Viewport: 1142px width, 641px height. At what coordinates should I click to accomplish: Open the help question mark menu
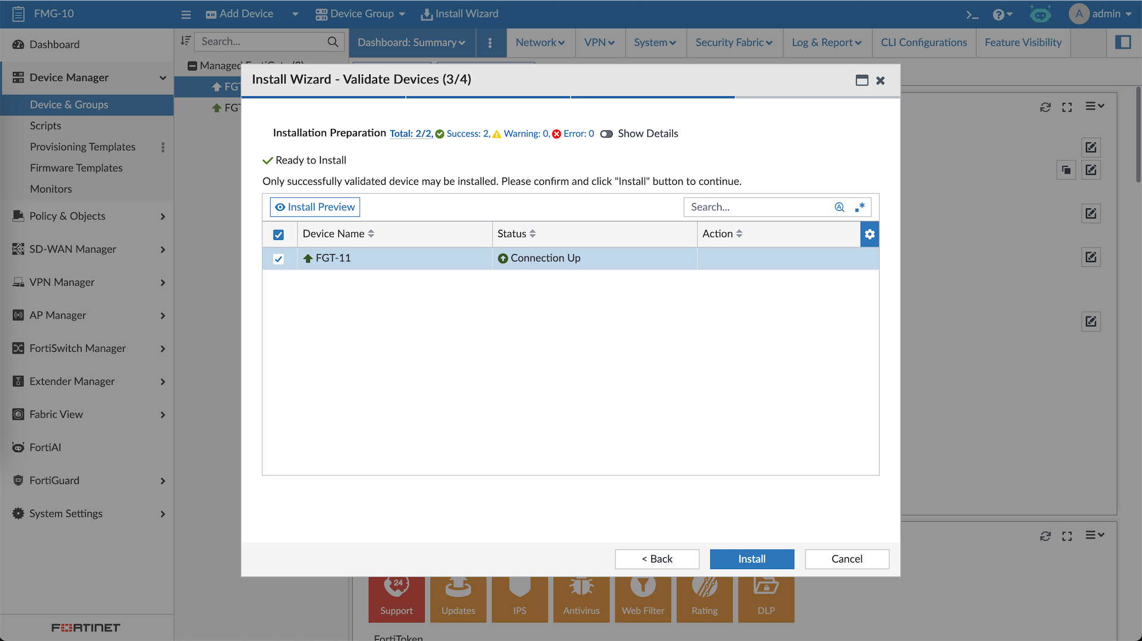[1002, 14]
